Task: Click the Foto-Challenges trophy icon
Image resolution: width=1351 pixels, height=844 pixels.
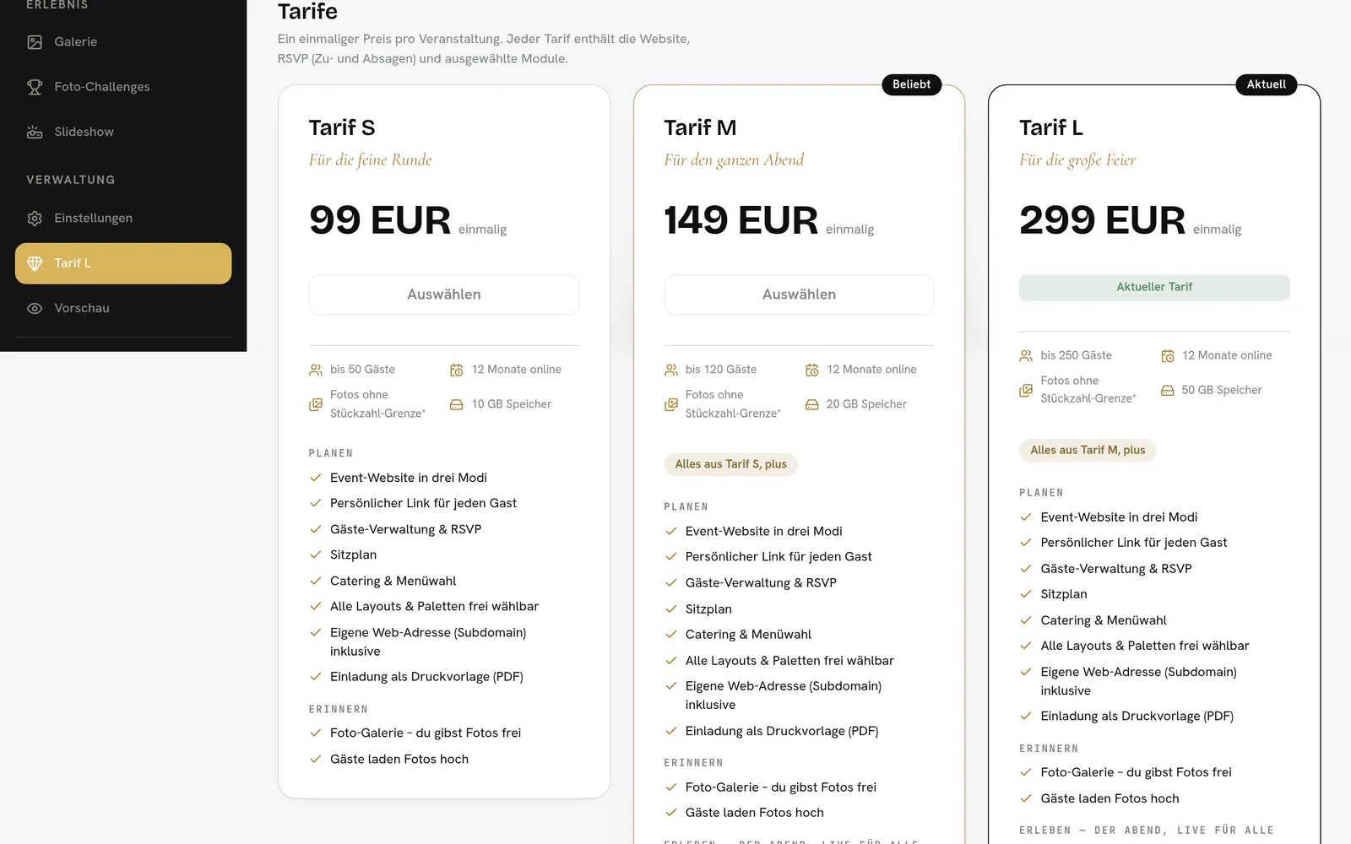Action: [x=35, y=87]
